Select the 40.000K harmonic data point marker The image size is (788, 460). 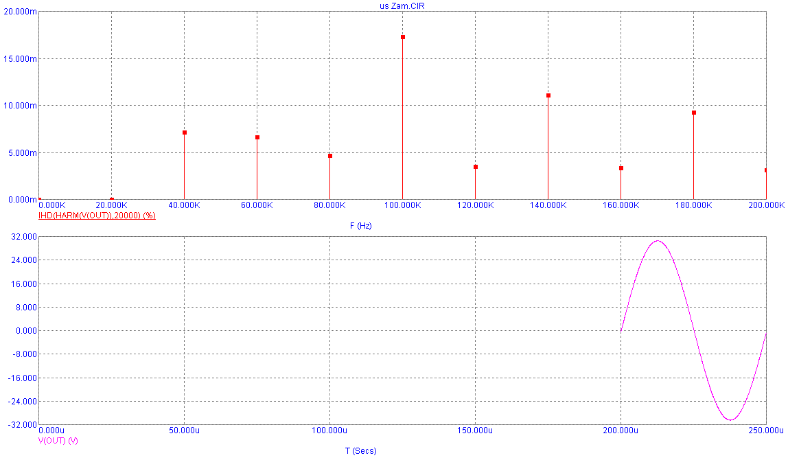(185, 133)
